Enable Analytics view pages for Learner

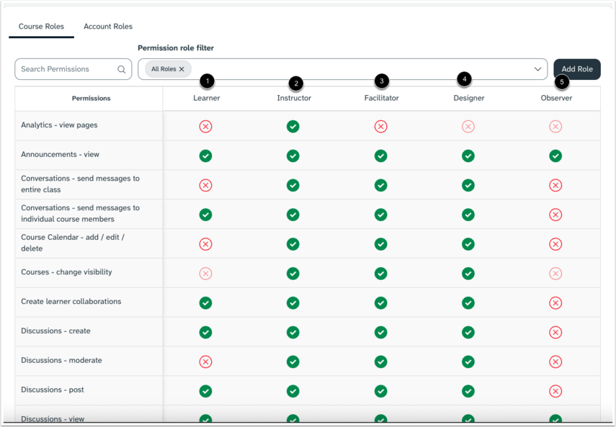coord(205,126)
